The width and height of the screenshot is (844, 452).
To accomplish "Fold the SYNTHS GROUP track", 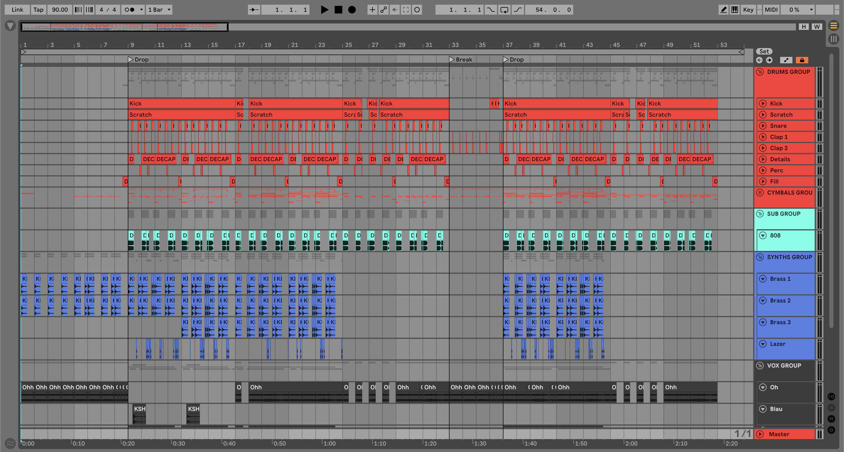I will coord(760,257).
